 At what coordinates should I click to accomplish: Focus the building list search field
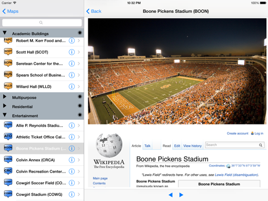pos(42,22)
